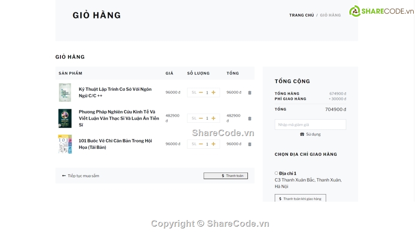Navigate to Trang Chủ in breadcrumb
This screenshot has height=235, width=419.
tap(301, 15)
